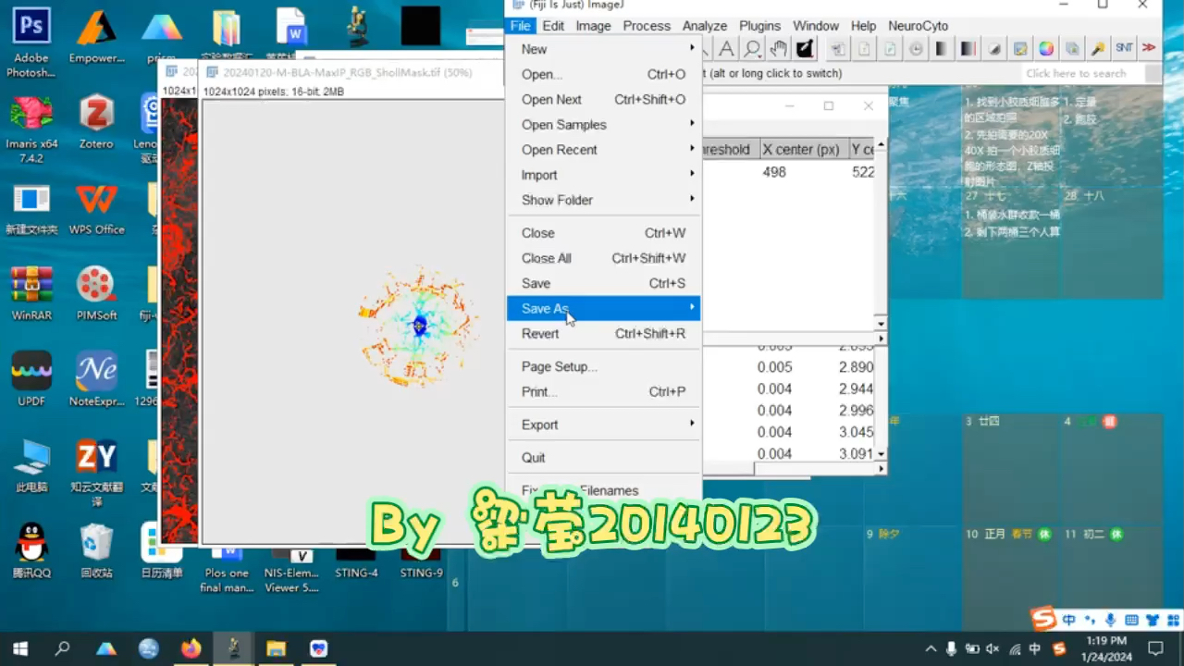1184x666 pixels.
Task: Click the clock icon in Fiji toolbar
Action: [916, 49]
